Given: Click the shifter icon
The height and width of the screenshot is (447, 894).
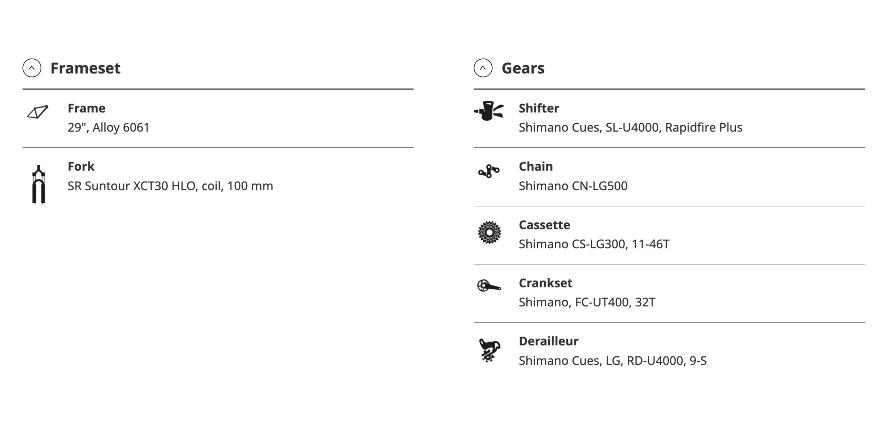Looking at the screenshot, I should click(489, 111).
